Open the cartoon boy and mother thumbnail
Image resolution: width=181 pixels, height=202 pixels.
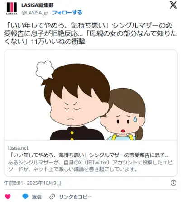[90, 94]
